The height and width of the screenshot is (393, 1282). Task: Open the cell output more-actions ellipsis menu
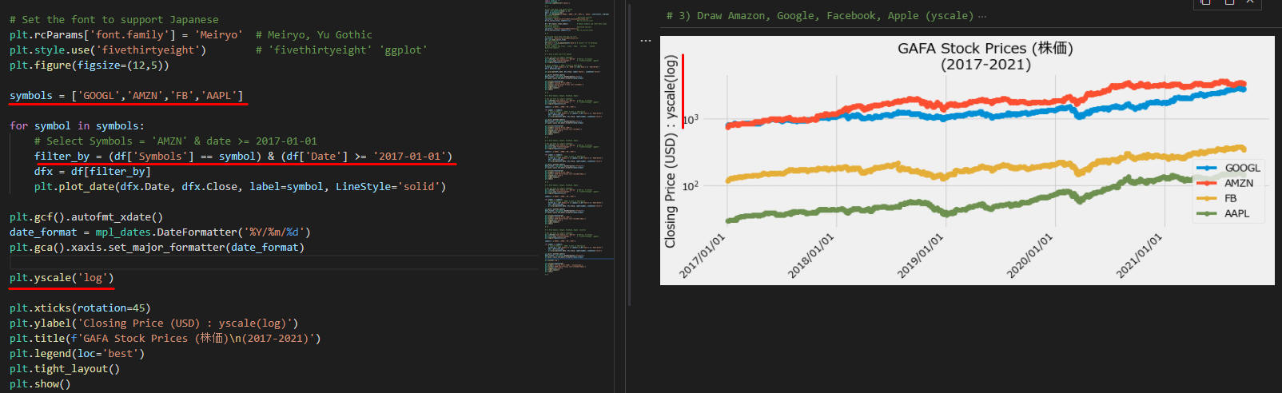pos(646,40)
